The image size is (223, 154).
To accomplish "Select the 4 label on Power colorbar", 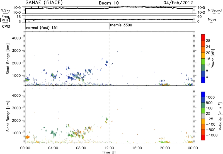I will tap(207, 77).
